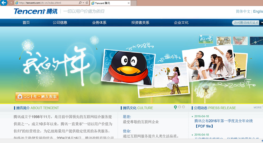Select the 我们的十年 banner thumbnail
This screenshot has height=143, width=263.
point(206,39)
